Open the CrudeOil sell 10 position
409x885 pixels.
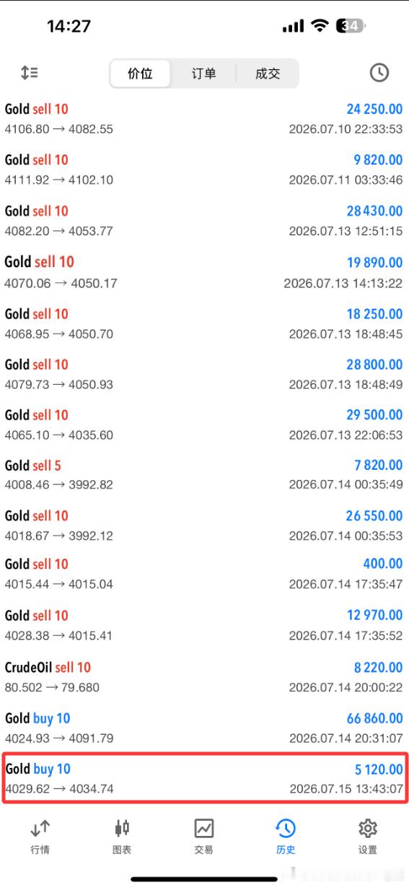click(204, 677)
